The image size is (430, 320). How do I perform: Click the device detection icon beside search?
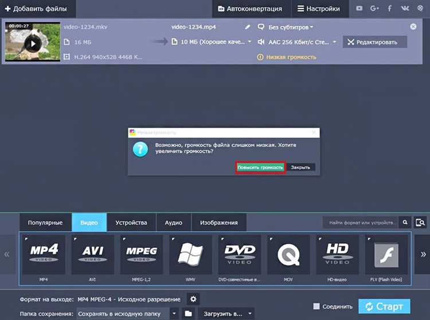tap(420, 223)
